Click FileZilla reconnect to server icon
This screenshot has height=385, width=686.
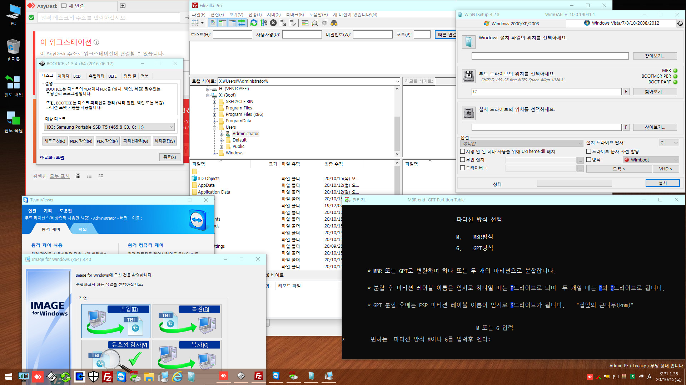click(x=293, y=23)
